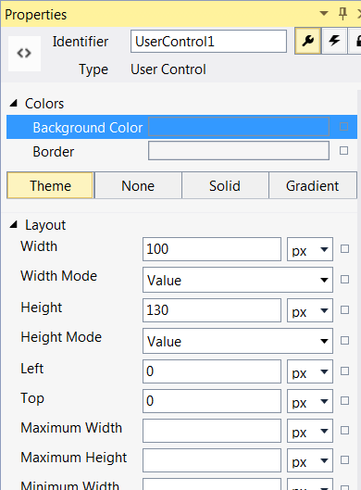Click the Properties panel title
This screenshot has width=361, height=490.
click(x=35, y=15)
